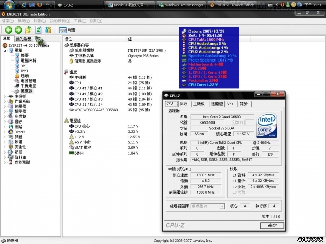Open the 我的最愛 menu
This screenshot has height=244, width=326.
pyautogui.click(x=60, y=21)
